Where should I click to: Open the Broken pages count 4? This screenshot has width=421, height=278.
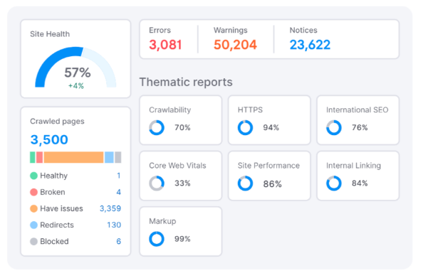[118, 192]
